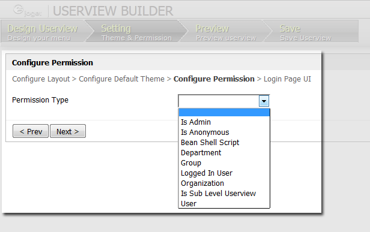Select the blank highlighted dropdown option

[x=224, y=112]
